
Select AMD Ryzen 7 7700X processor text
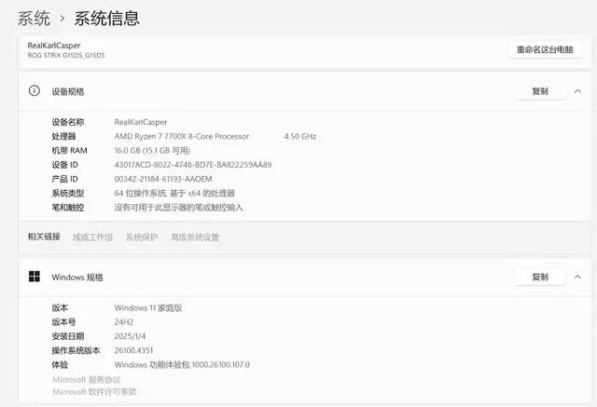click(182, 136)
